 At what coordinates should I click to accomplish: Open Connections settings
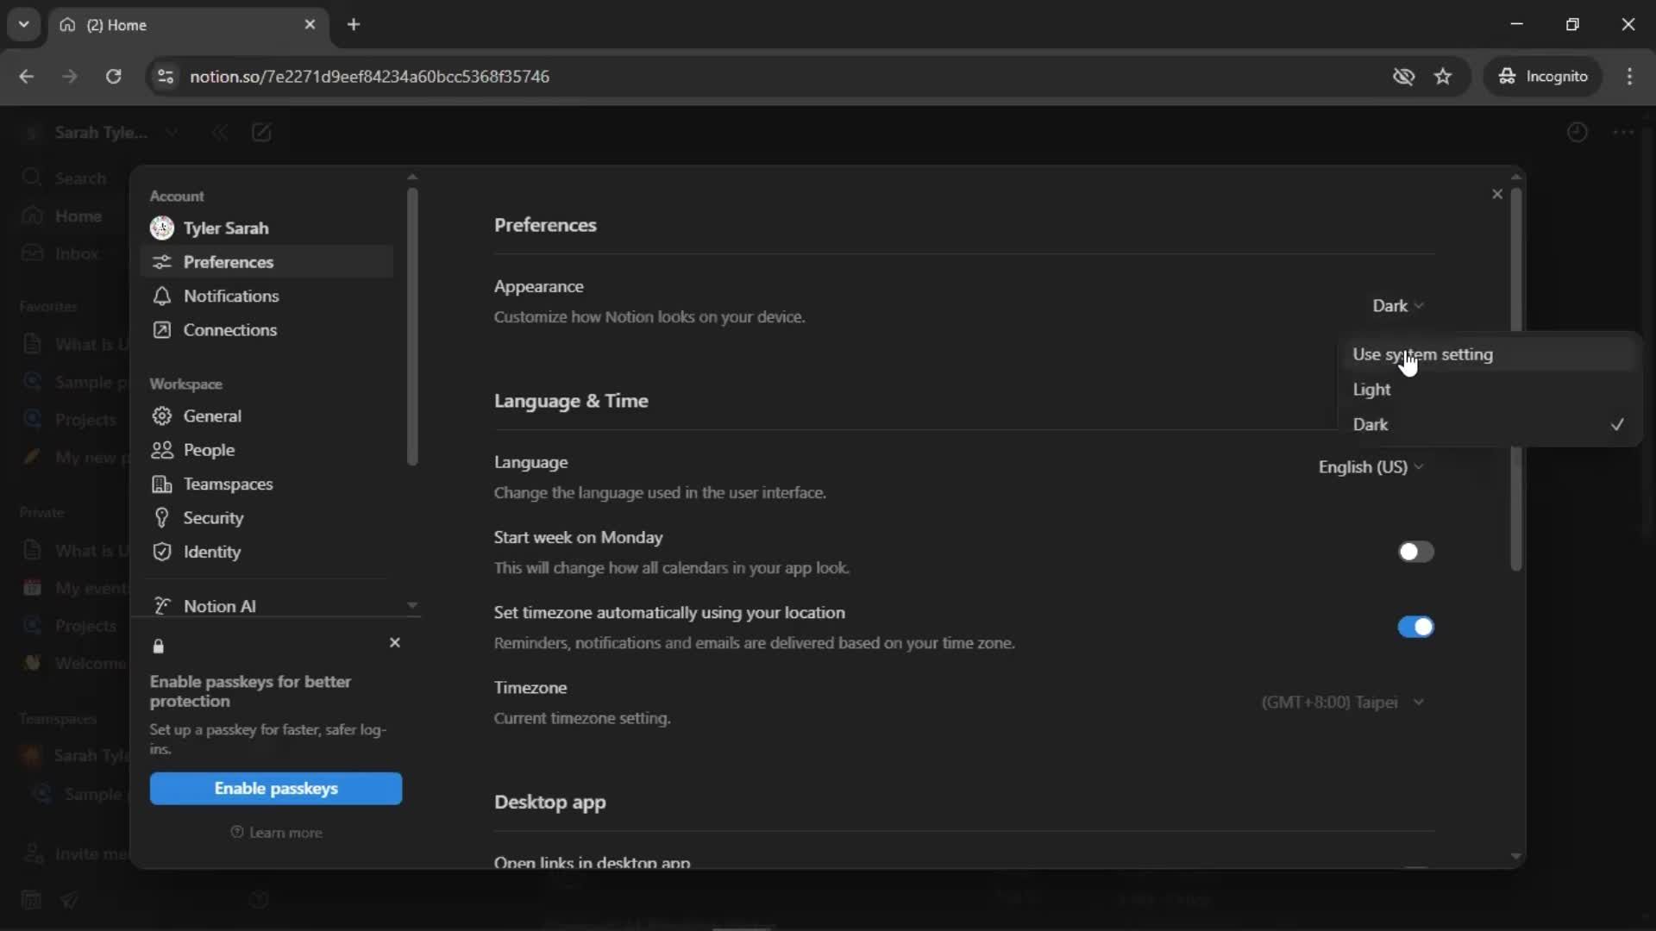(x=267, y=330)
